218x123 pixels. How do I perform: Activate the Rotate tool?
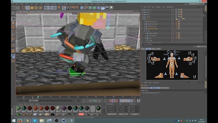[36, 8]
